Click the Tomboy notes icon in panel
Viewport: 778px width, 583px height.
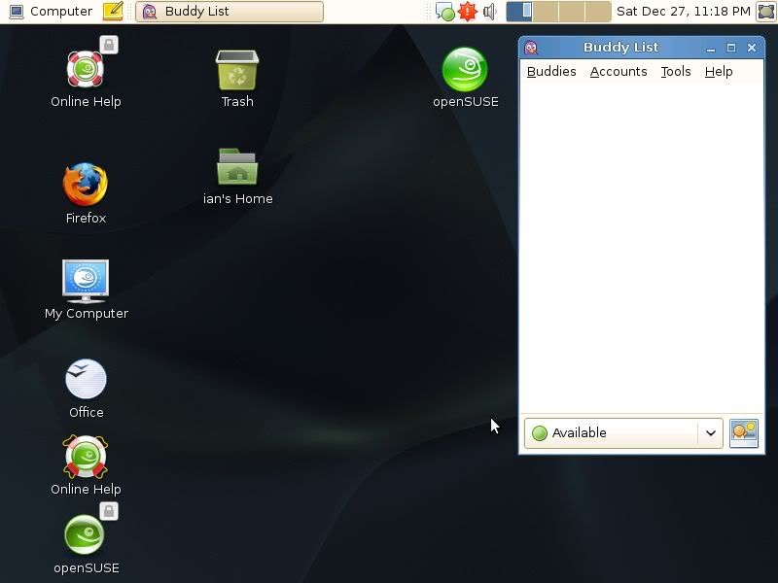pos(113,11)
